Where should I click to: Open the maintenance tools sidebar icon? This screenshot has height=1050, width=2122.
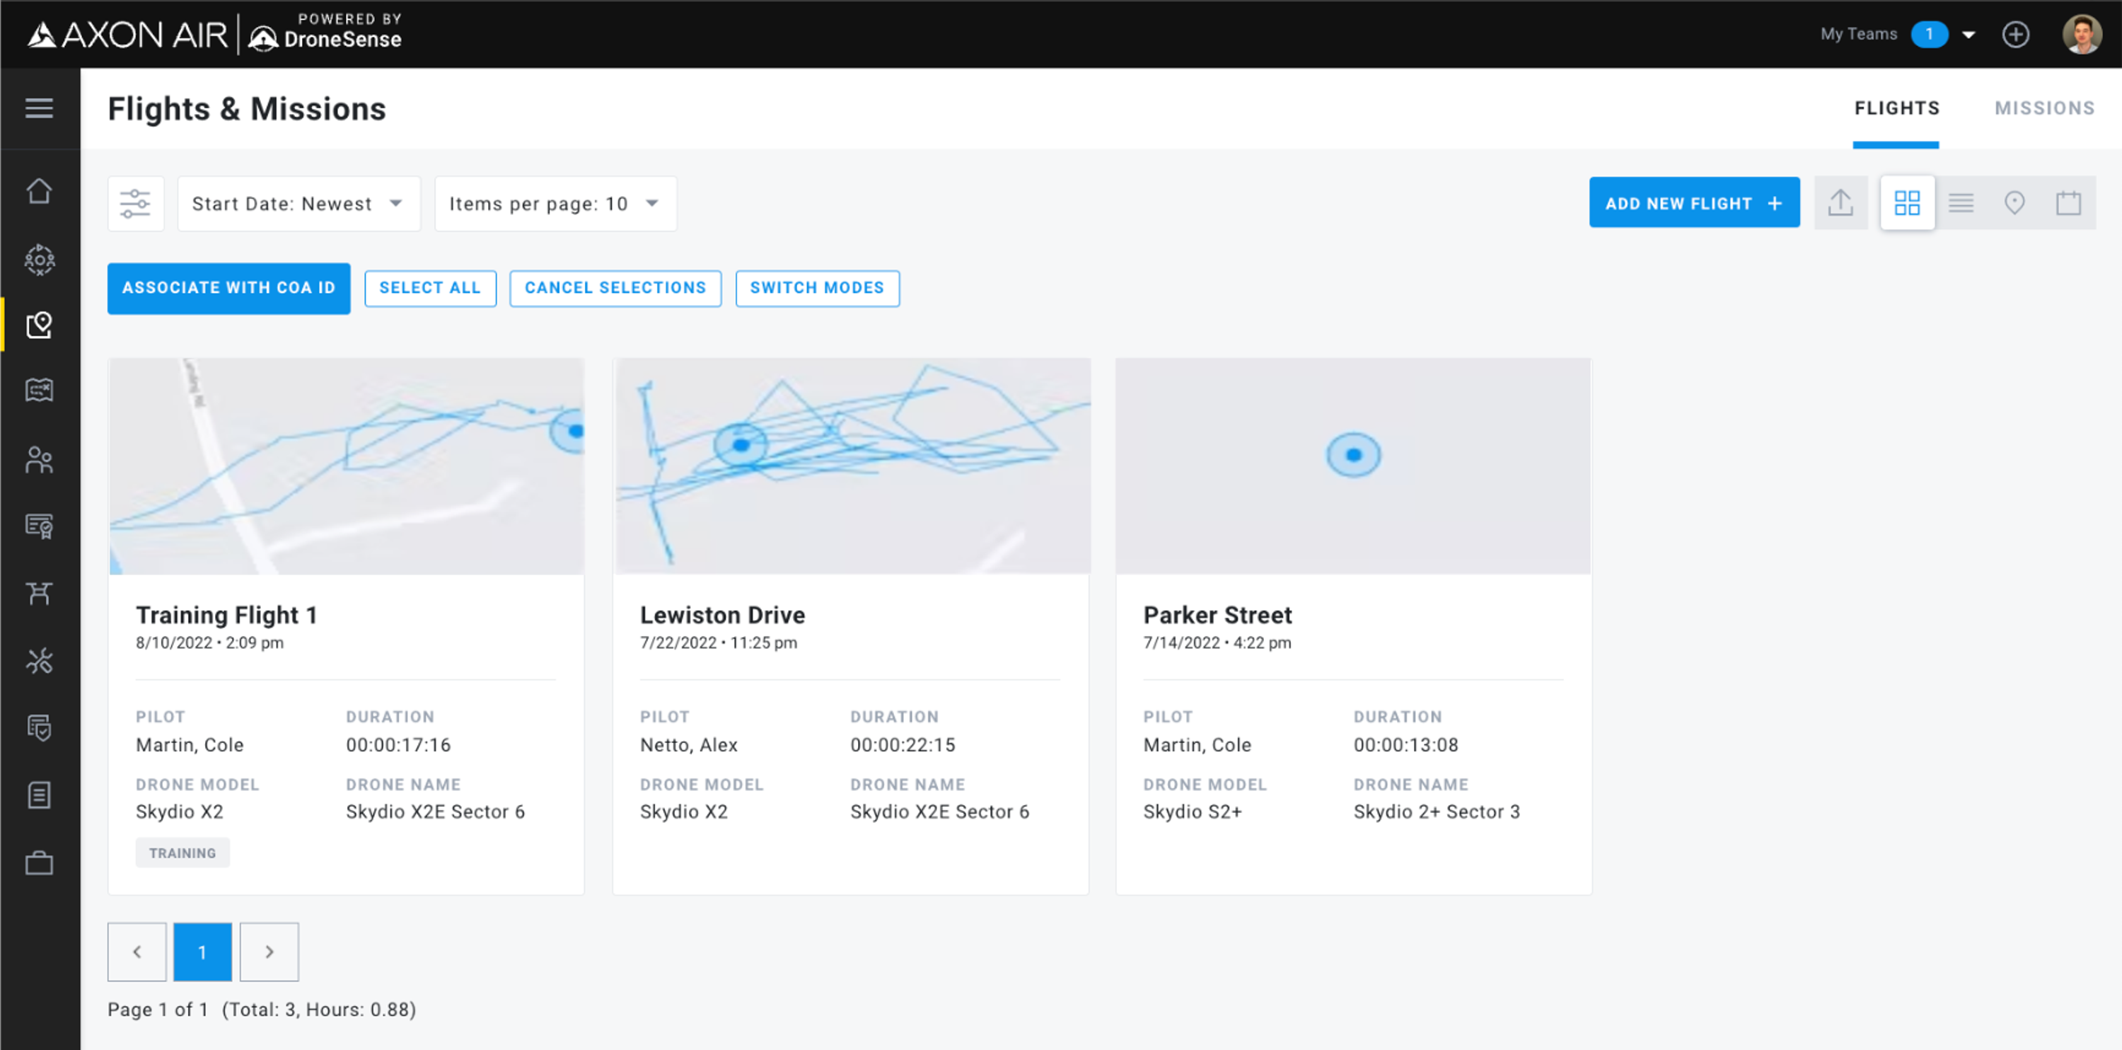click(39, 660)
